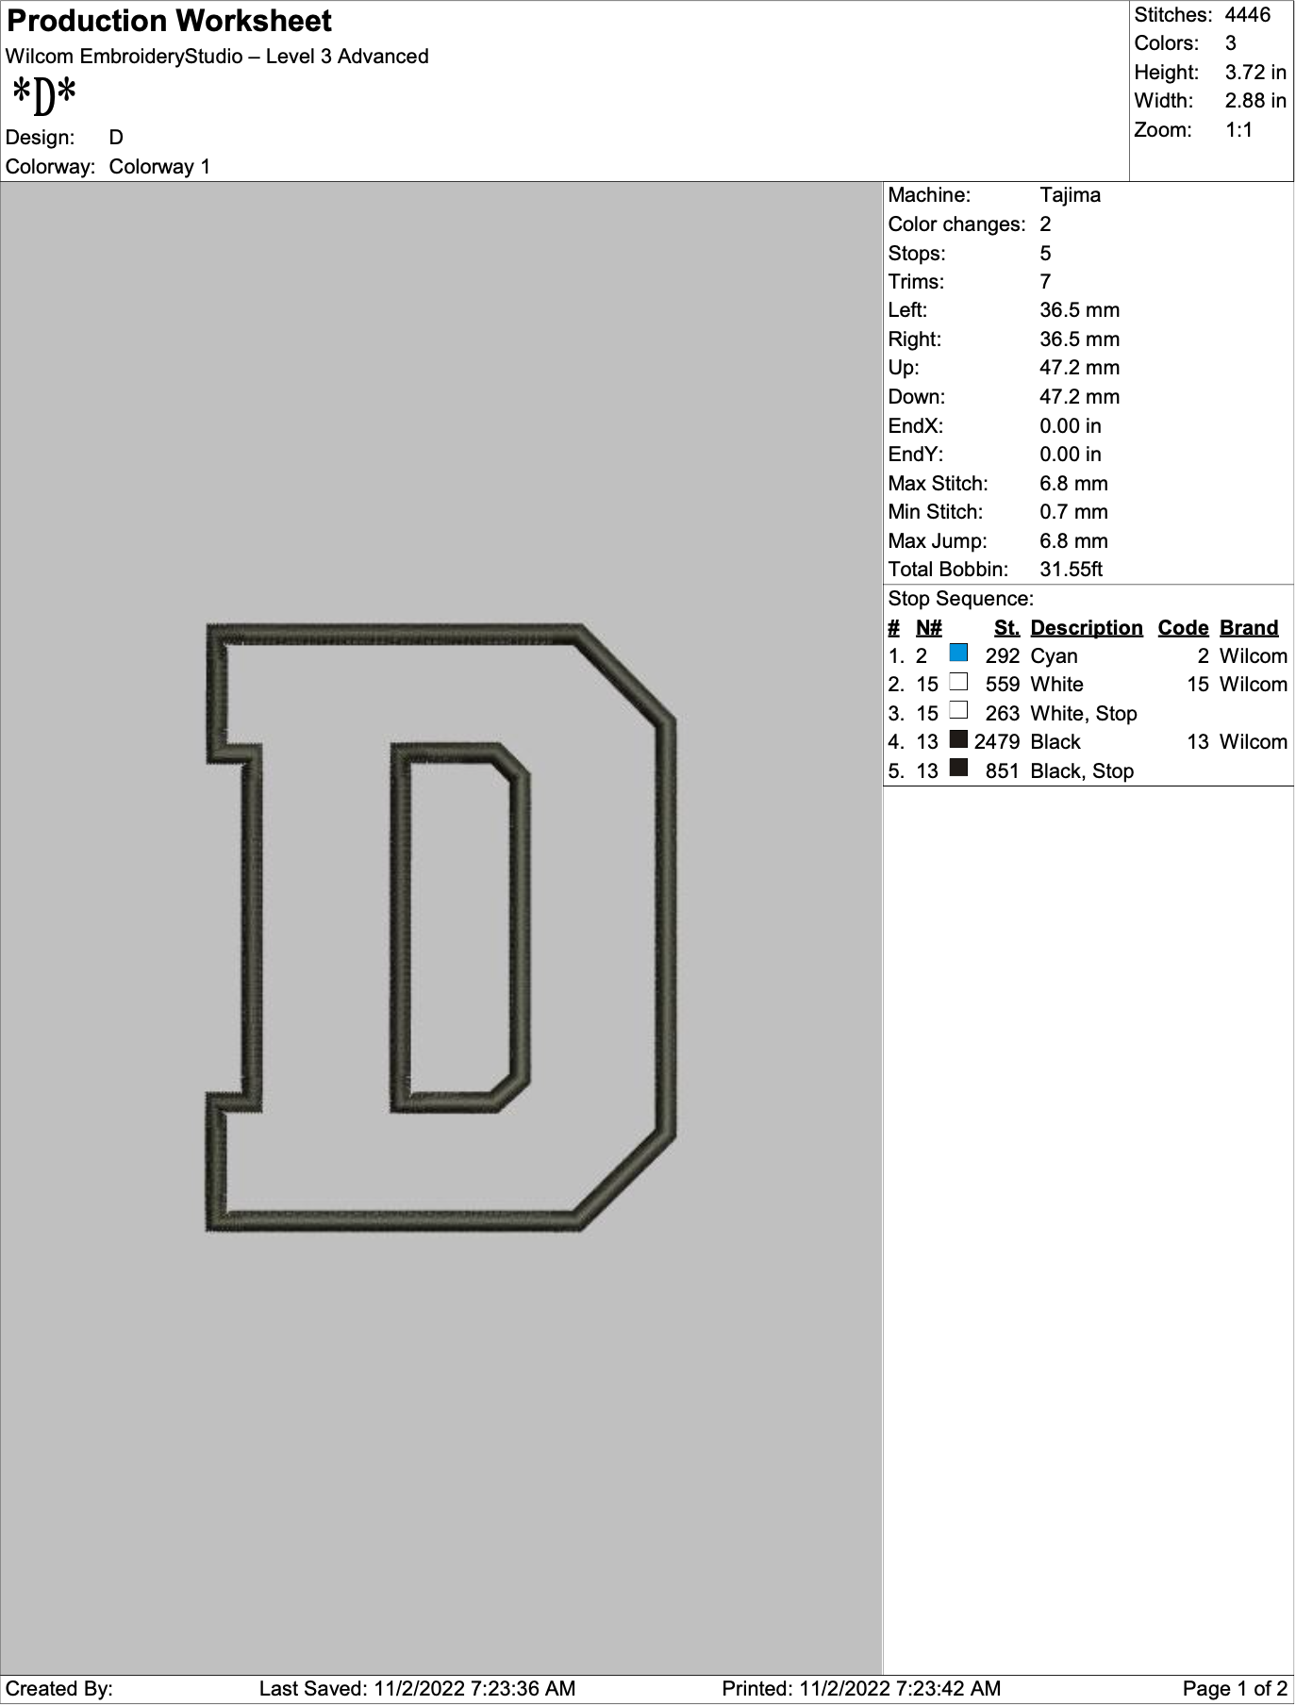Screen dimensions: 1296x1705
Task: Click the Wilcom brand in the Cyan row
Action: [1253, 656]
